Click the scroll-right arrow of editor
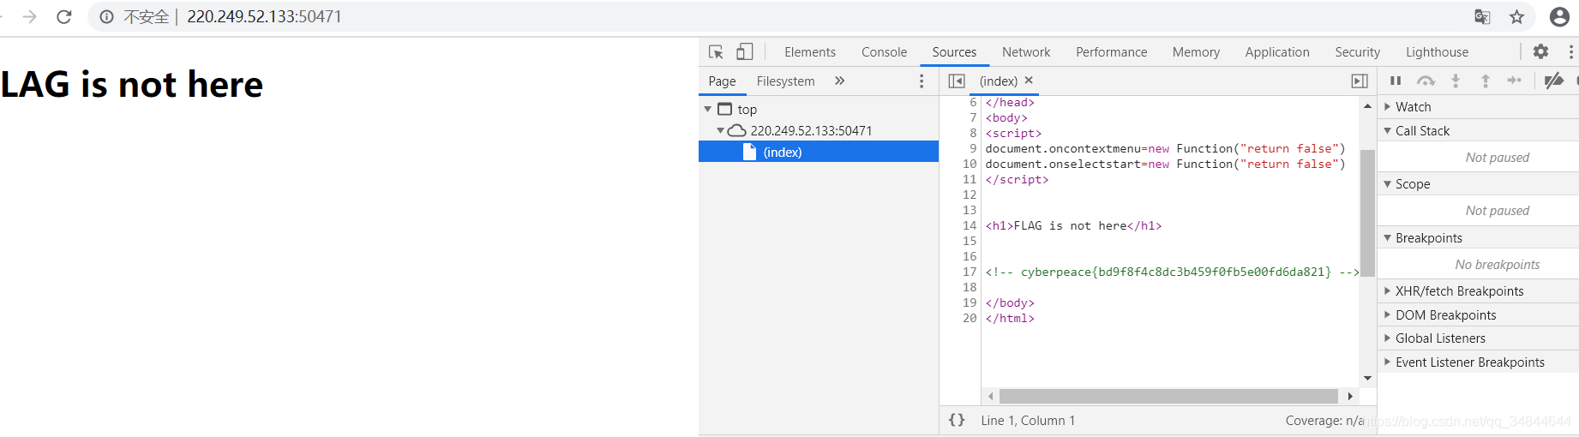The width and height of the screenshot is (1579, 437). pos(1350,396)
